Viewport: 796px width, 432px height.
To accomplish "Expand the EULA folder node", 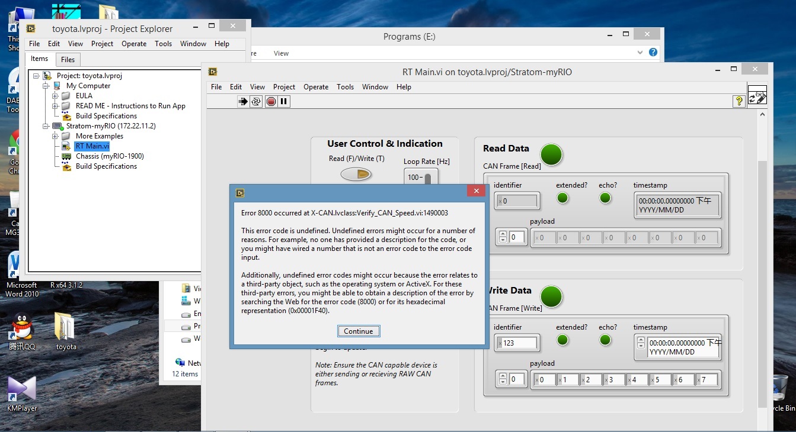I will click(55, 96).
